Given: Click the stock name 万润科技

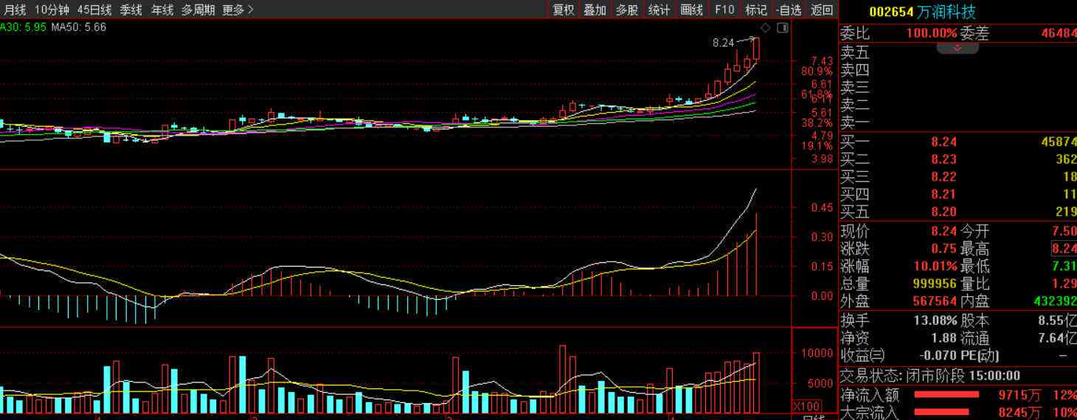Looking at the screenshot, I should [x=946, y=12].
